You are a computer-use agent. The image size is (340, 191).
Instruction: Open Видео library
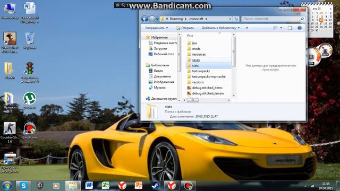click(158, 71)
